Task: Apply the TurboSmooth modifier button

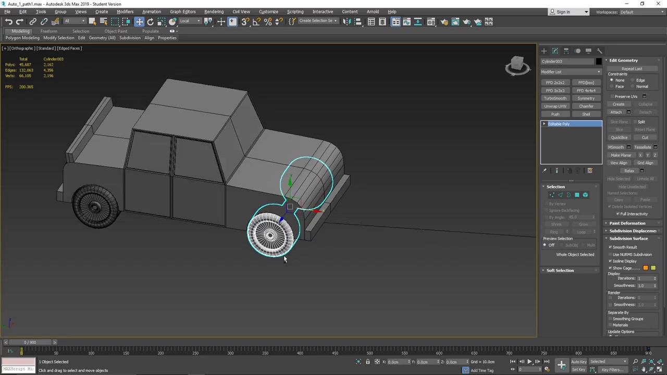Action: pos(555,98)
